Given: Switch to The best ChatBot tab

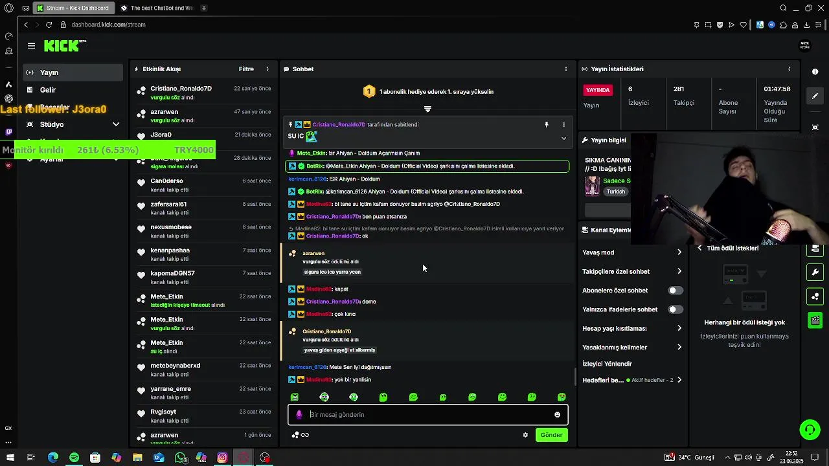Looking at the screenshot, I should [157, 8].
